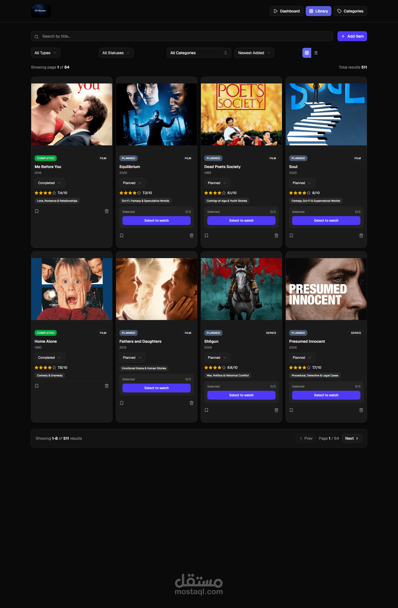This screenshot has width=398, height=608.
Task: Open the Me Before You poster
Action: [x=72, y=114]
